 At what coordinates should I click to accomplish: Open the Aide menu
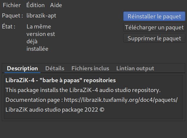(56, 5)
